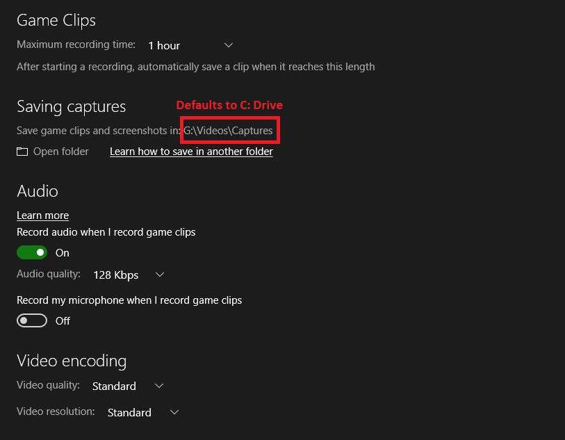Image resolution: width=565 pixels, height=440 pixels.
Task: Click the Saving captures heading
Action: [x=72, y=106]
